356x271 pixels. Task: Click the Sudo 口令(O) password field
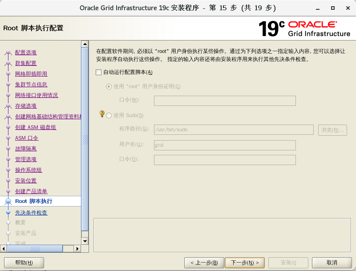(x=225, y=160)
